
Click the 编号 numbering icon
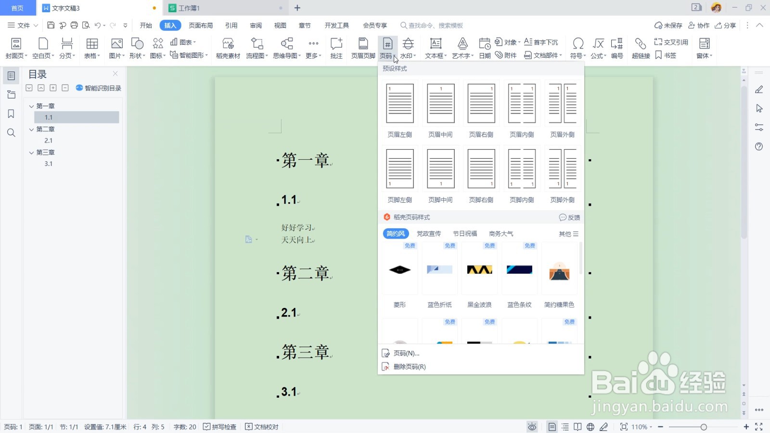pos(617,44)
